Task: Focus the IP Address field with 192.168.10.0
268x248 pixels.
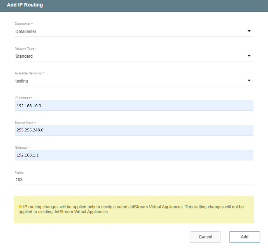Action: point(134,106)
